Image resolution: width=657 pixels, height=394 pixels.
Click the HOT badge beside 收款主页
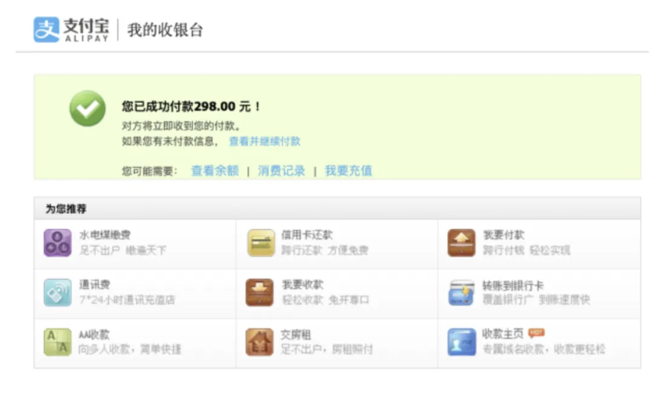pyautogui.click(x=536, y=333)
